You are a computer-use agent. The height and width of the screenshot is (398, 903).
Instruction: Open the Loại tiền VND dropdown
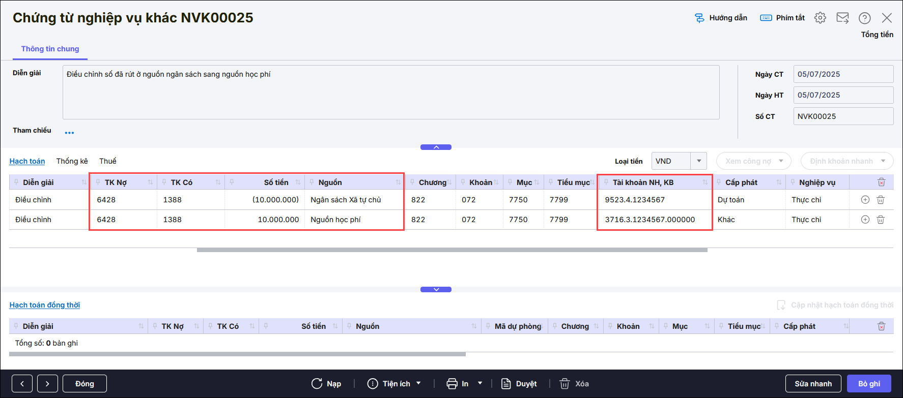(698, 161)
